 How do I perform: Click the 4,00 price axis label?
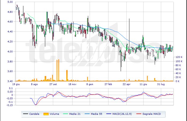click(10, 52)
